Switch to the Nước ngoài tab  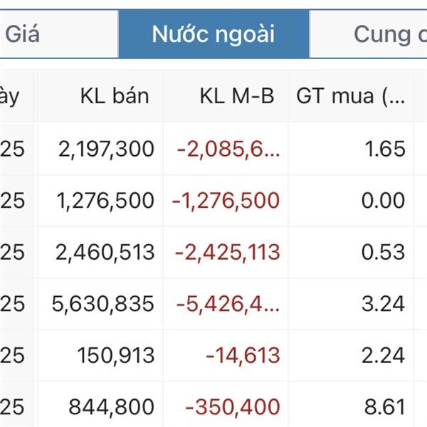(213, 33)
